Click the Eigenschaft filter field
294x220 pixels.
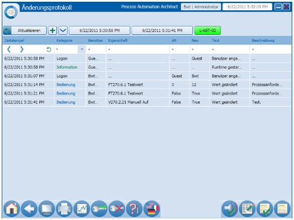point(138,49)
